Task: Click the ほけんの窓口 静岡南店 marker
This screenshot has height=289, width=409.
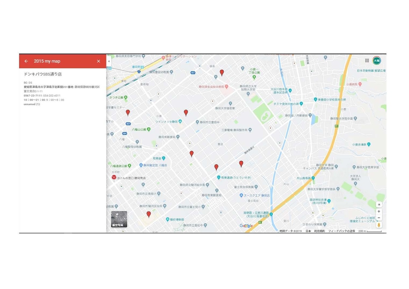Action: (114, 177)
